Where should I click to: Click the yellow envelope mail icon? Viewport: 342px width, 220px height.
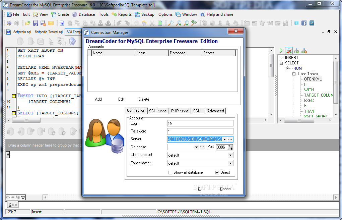(x=51, y=23)
